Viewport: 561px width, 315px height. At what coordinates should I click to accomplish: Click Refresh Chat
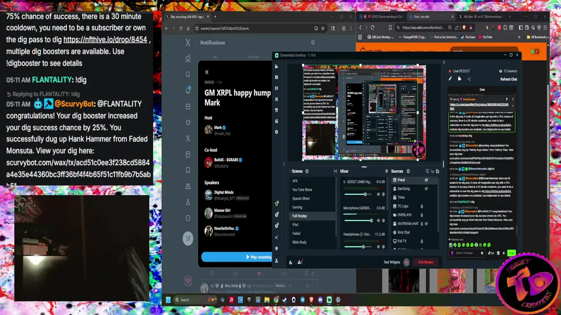(509, 79)
